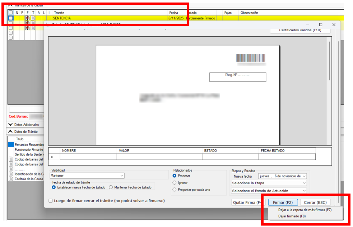Click the Quitar Firma button
Screen dimensions: 353x227
click(x=248, y=203)
